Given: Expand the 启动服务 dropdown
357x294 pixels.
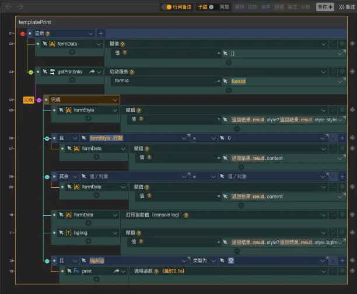Looking at the screenshot, I should tap(323, 72).
